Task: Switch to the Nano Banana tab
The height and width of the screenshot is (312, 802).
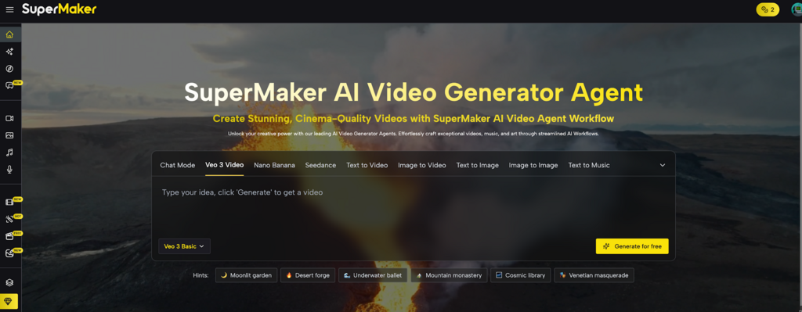Action: click(x=274, y=165)
